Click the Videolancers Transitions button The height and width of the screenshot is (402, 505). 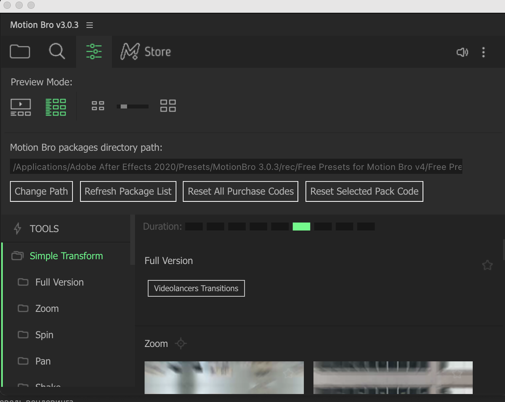point(196,288)
